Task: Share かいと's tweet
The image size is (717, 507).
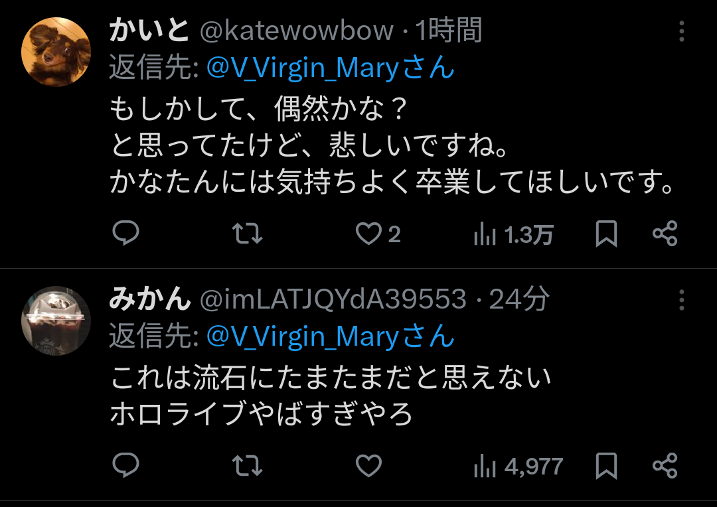Action: (x=665, y=234)
